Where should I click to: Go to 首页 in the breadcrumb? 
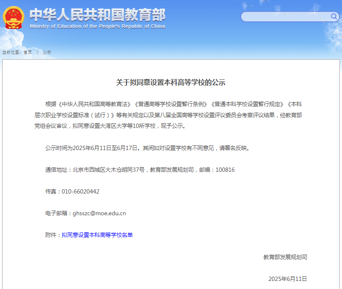tap(27, 52)
